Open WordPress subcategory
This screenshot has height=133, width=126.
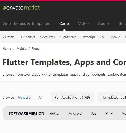point(47,37)
